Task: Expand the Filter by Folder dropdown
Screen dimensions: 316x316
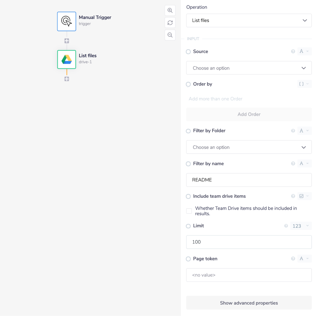Action: coord(249,147)
